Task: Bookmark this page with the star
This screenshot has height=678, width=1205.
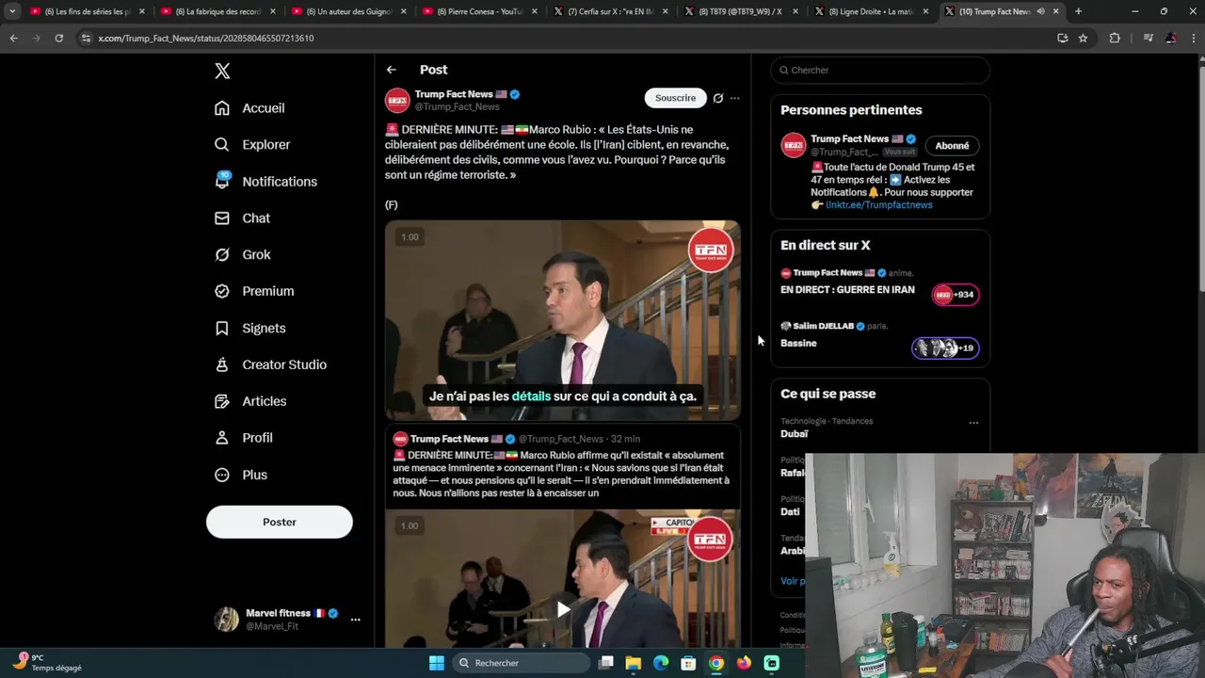Action: tap(1083, 39)
